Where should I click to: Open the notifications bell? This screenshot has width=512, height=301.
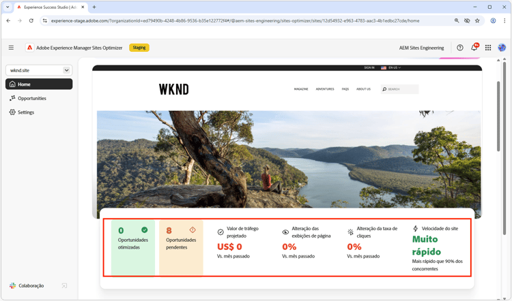click(474, 48)
